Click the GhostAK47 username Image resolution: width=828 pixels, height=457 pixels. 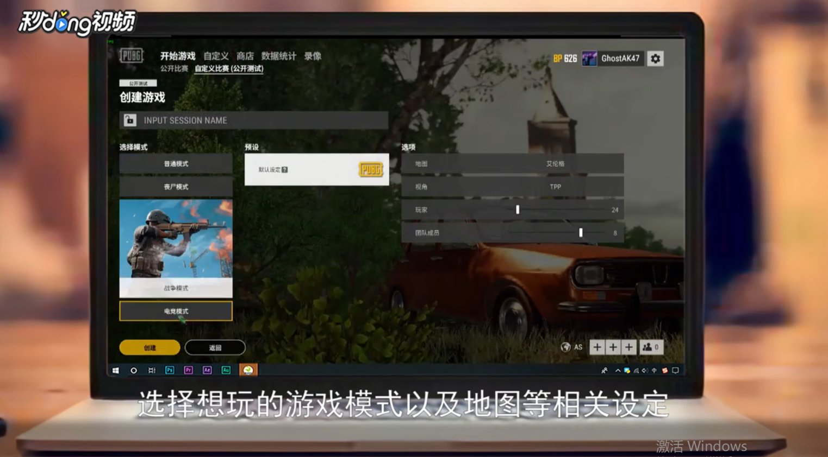coord(620,58)
